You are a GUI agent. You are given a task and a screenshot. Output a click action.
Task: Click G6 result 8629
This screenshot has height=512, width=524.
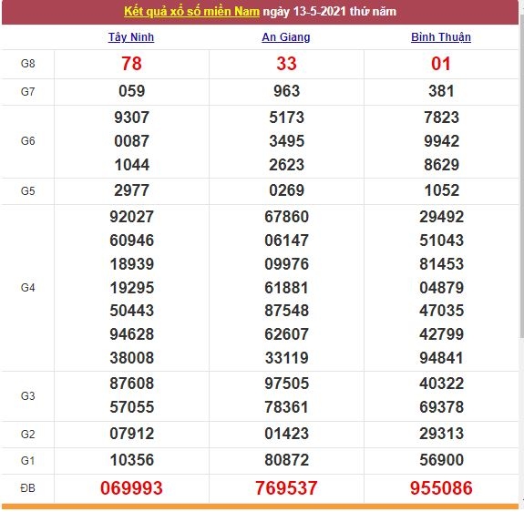tap(441, 165)
